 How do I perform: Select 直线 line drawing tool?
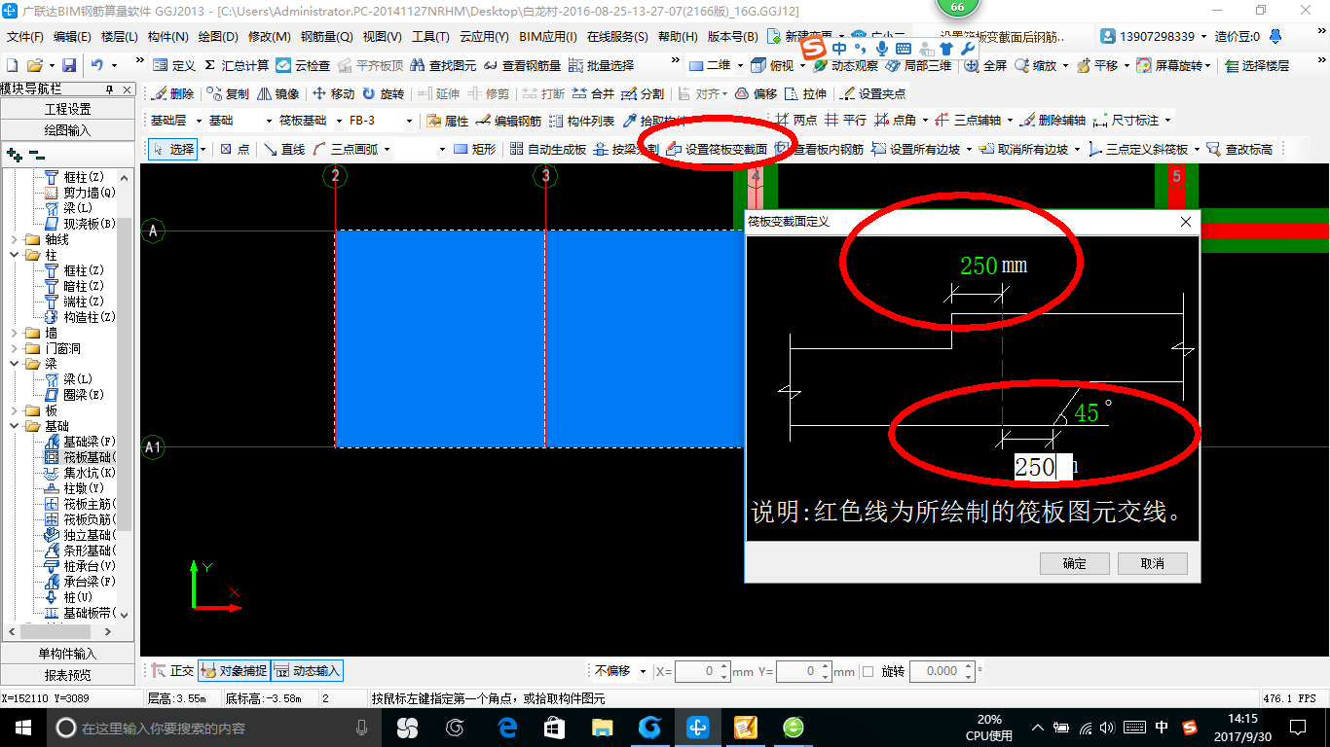coord(284,149)
